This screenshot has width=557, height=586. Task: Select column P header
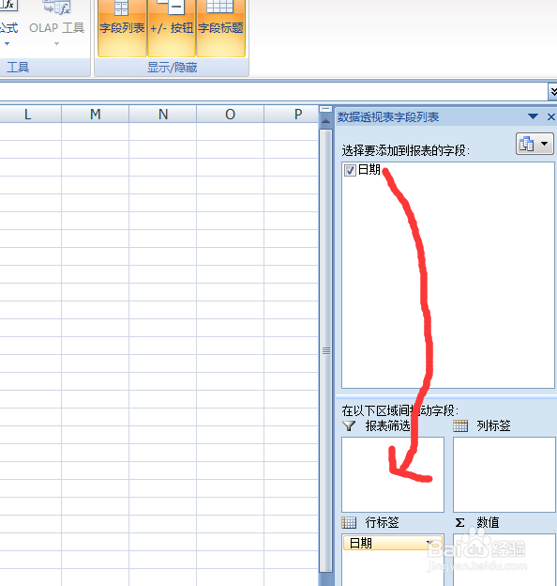292,114
